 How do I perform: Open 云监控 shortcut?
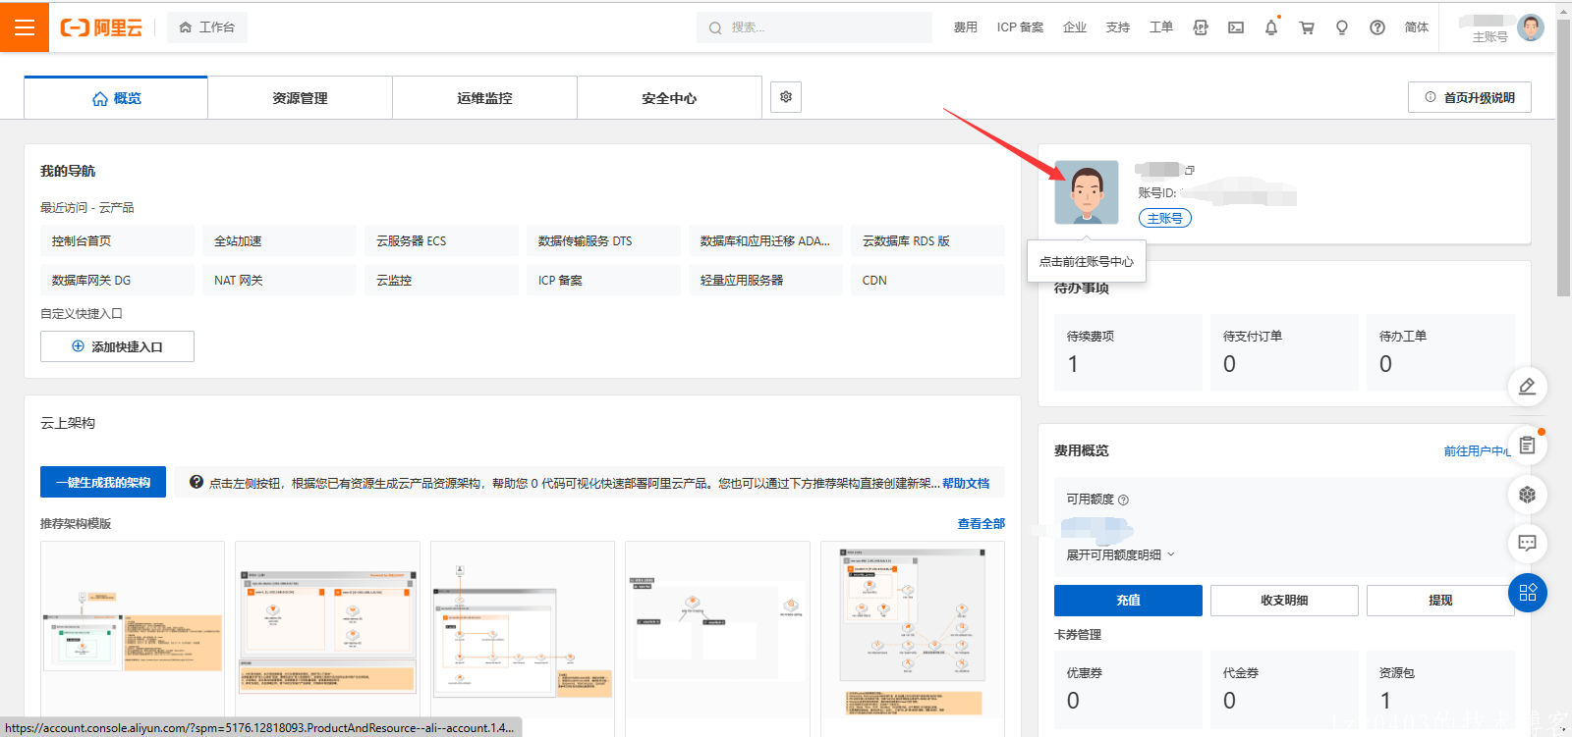[x=441, y=280]
